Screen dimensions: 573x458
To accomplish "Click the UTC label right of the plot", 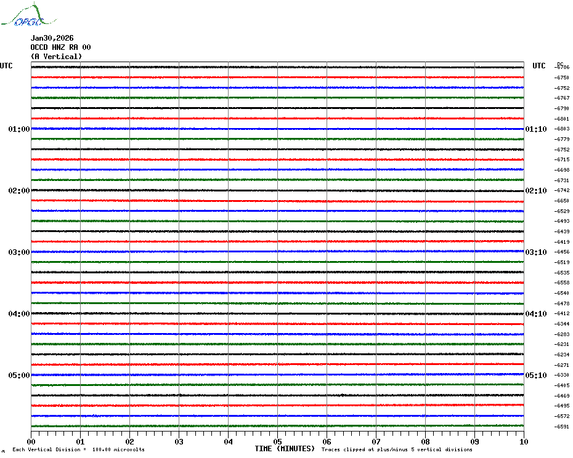I will coord(539,66).
